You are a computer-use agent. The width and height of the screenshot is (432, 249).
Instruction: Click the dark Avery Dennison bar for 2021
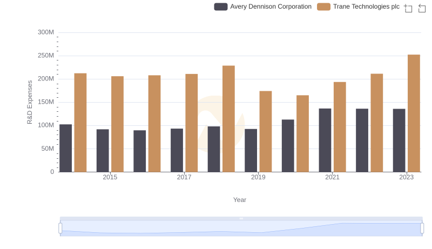click(325, 140)
